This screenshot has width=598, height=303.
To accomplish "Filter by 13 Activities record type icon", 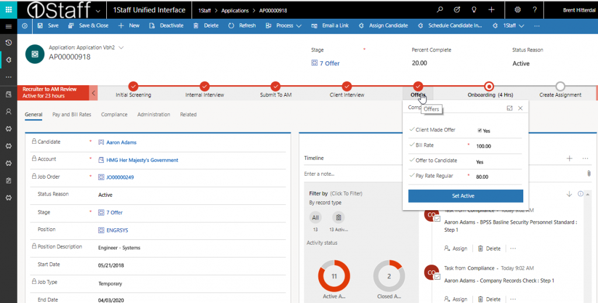I will tap(338, 218).
